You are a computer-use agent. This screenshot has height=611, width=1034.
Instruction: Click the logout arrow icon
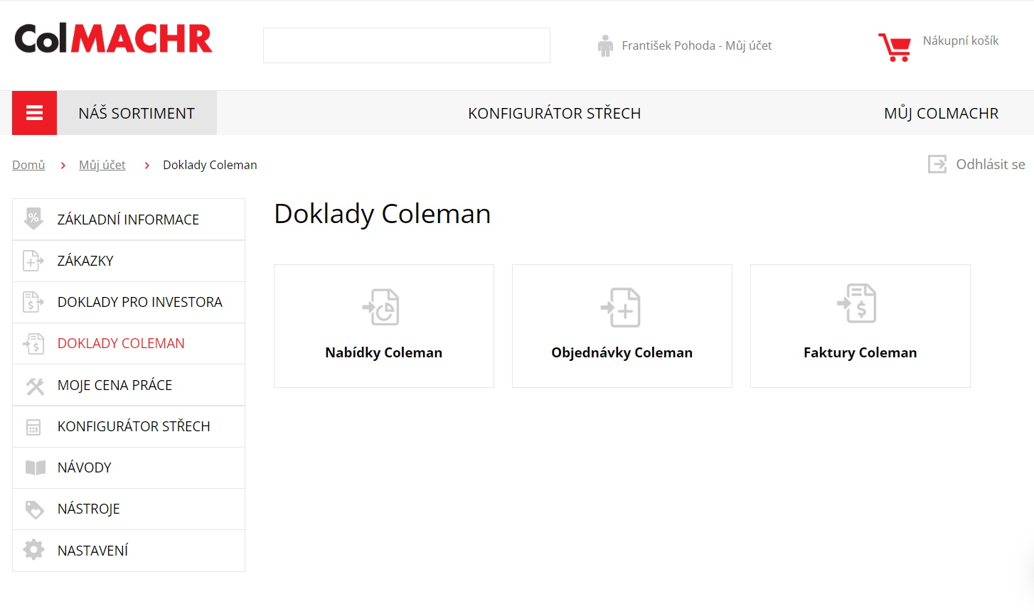937,164
